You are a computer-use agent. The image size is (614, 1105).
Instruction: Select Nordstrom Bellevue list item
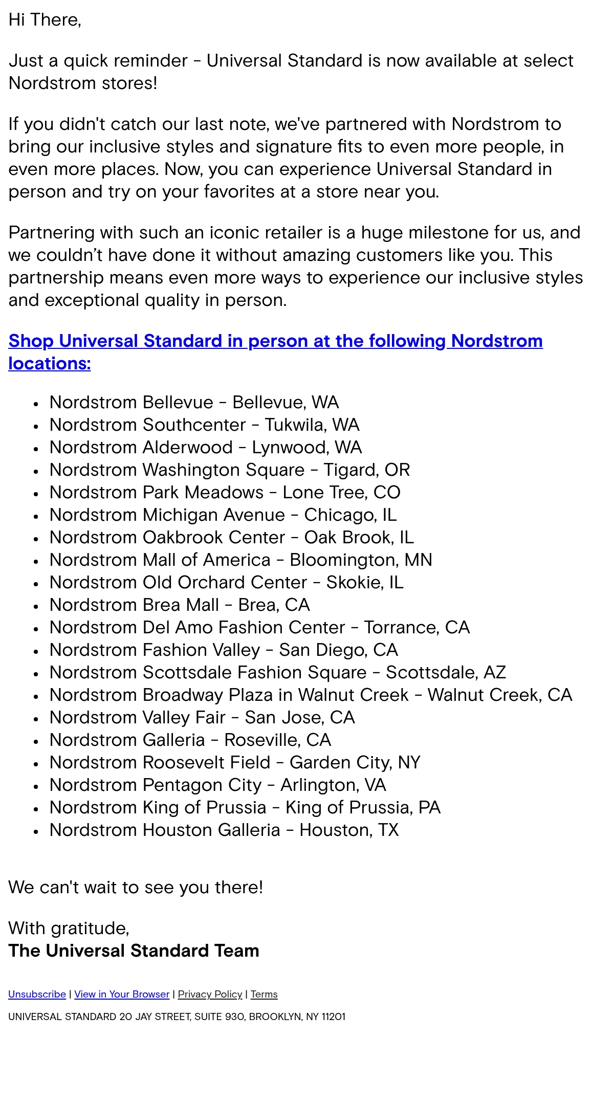tap(194, 402)
